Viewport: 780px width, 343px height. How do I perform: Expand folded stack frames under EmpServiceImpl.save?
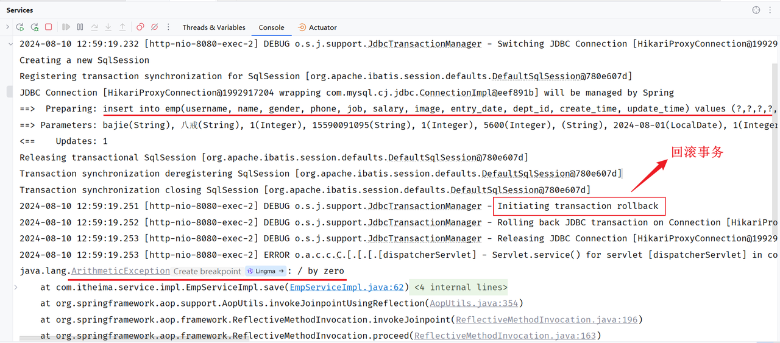click(x=16, y=287)
